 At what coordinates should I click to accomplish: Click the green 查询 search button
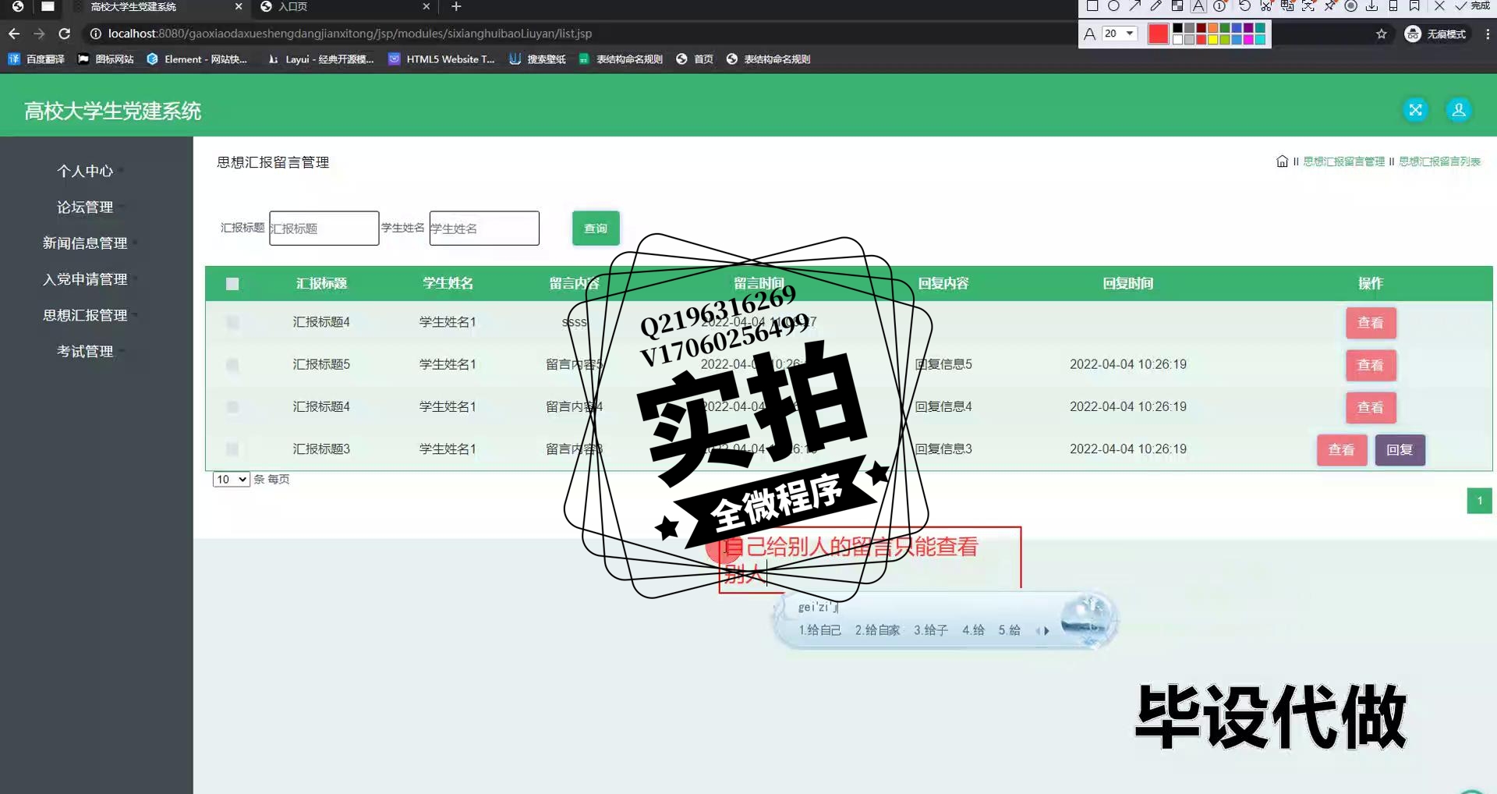point(596,228)
